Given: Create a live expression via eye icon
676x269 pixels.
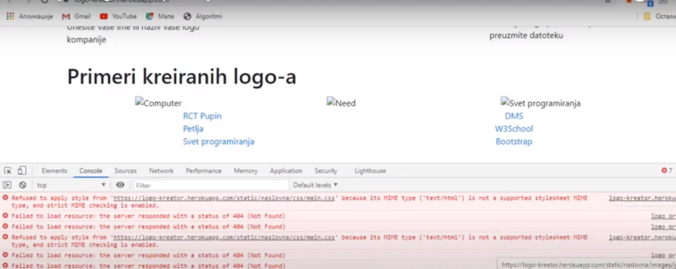Looking at the screenshot, I should [120, 185].
